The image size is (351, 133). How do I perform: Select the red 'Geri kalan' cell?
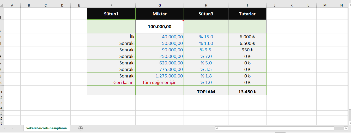(111, 82)
